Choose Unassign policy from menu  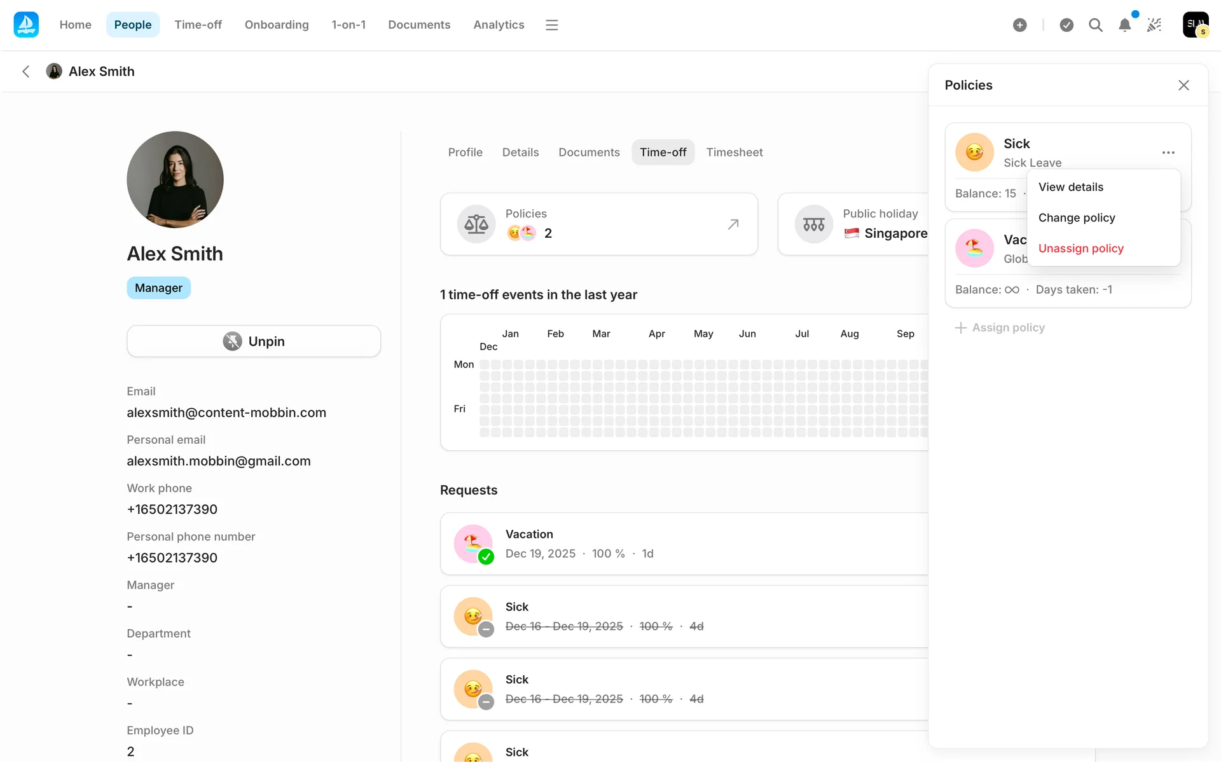pos(1080,248)
